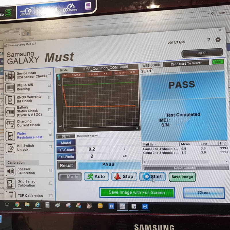Enable the IMEI & S/N Reading checkbox
The image size is (230, 230).
tap(49, 85)
